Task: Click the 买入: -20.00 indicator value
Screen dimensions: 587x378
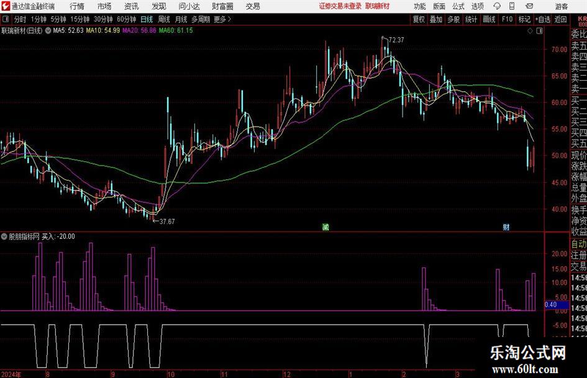Action: (58, 236)
